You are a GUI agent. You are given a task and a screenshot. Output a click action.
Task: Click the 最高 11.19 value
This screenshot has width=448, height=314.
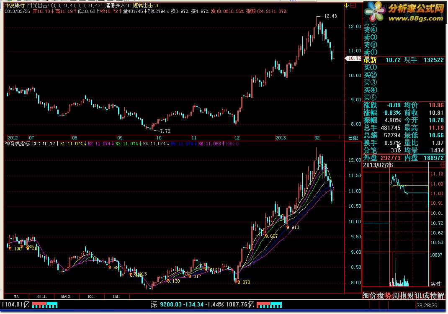click(436, 128)
